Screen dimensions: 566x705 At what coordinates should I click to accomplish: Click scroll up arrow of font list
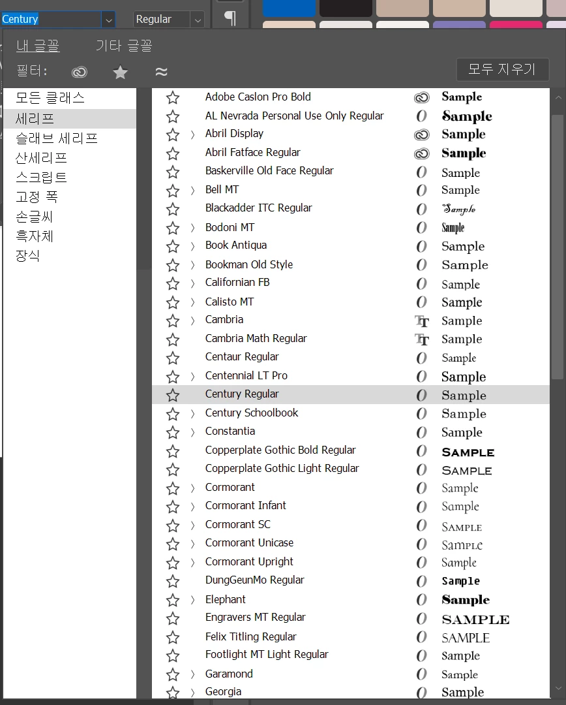tap(558, 97)
